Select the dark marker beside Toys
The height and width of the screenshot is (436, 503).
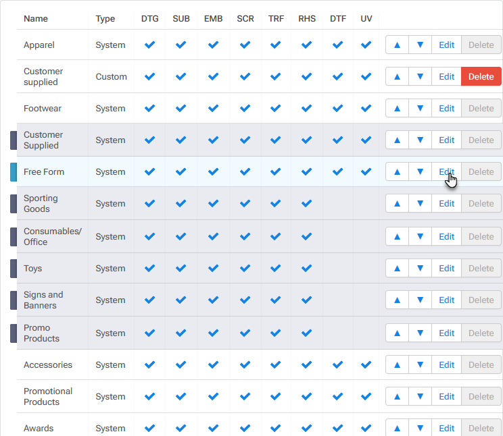tap(14, 269)
